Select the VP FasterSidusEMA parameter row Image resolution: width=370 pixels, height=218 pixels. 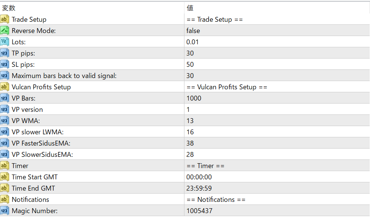pos(185,143)
